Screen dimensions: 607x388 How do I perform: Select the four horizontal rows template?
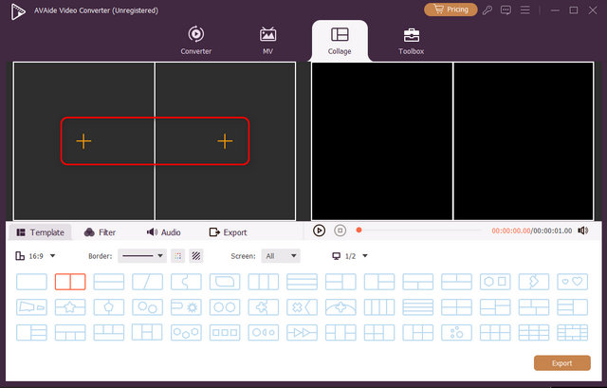[x=417, y=307]
